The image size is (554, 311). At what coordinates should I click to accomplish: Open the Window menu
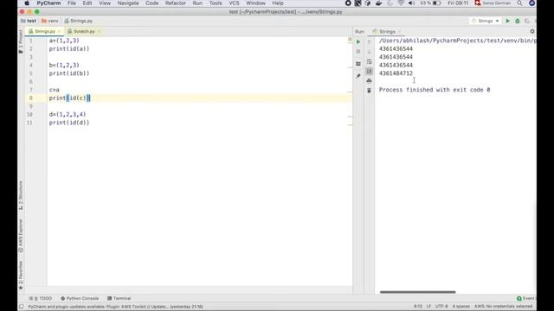(256, 3)
